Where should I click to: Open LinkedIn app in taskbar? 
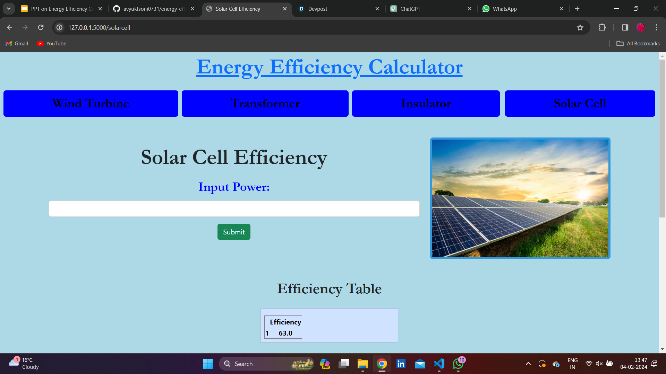coord(401,364)
